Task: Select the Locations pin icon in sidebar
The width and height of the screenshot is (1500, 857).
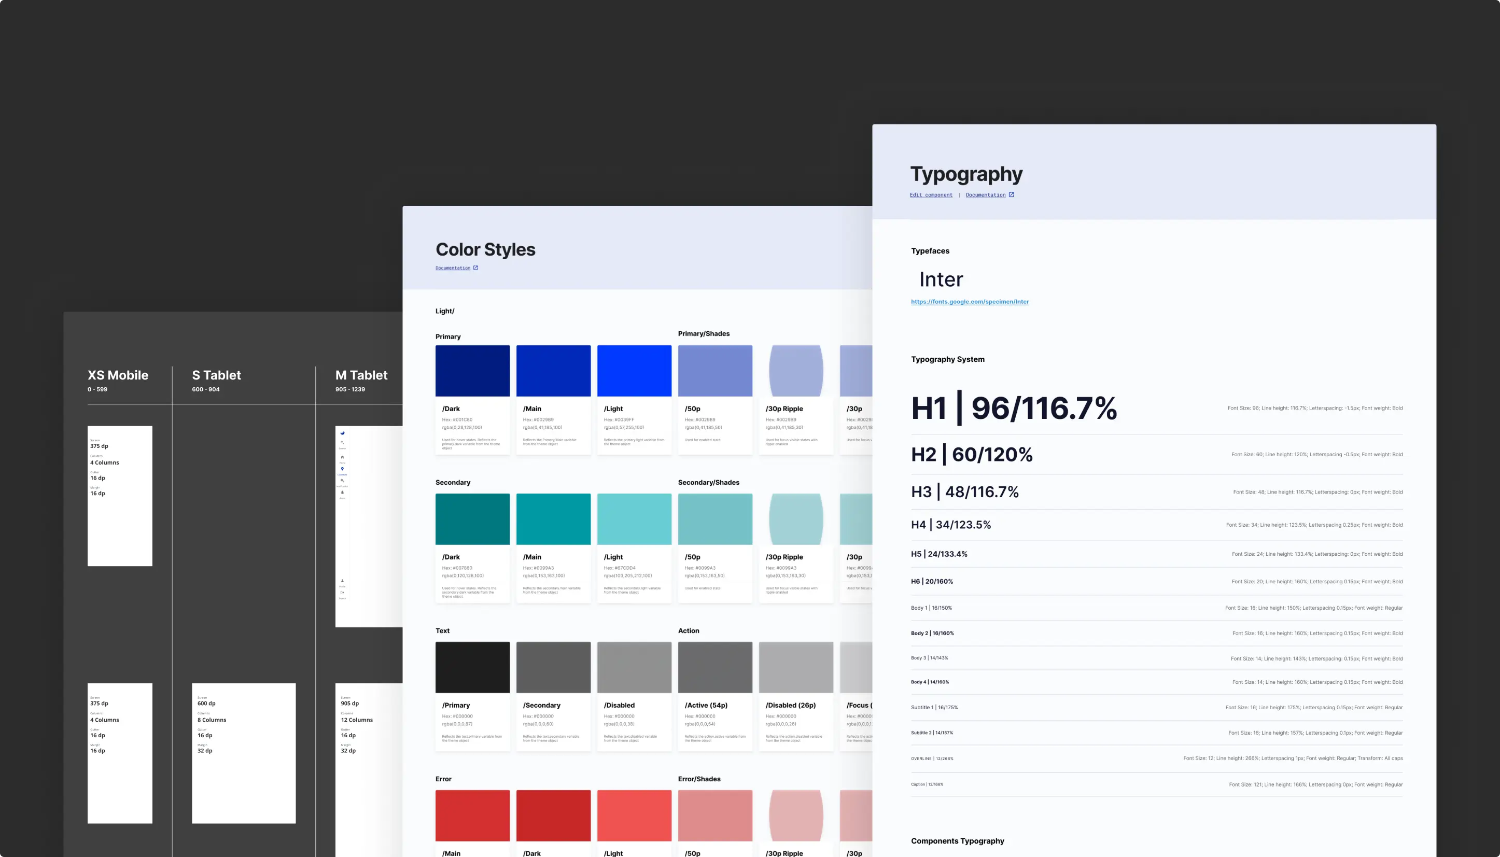Action: pos(342,469)
